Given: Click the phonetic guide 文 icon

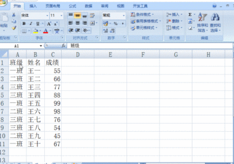Looking at the screenshot, I should [x=57, y=31].
